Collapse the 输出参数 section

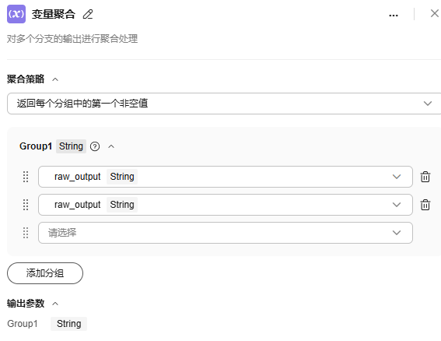(x=55, y=304)
